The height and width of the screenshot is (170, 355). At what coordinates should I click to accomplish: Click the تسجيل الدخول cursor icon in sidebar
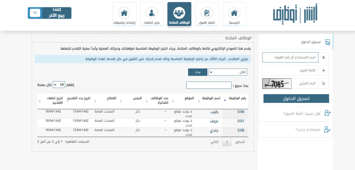point(327,42)
